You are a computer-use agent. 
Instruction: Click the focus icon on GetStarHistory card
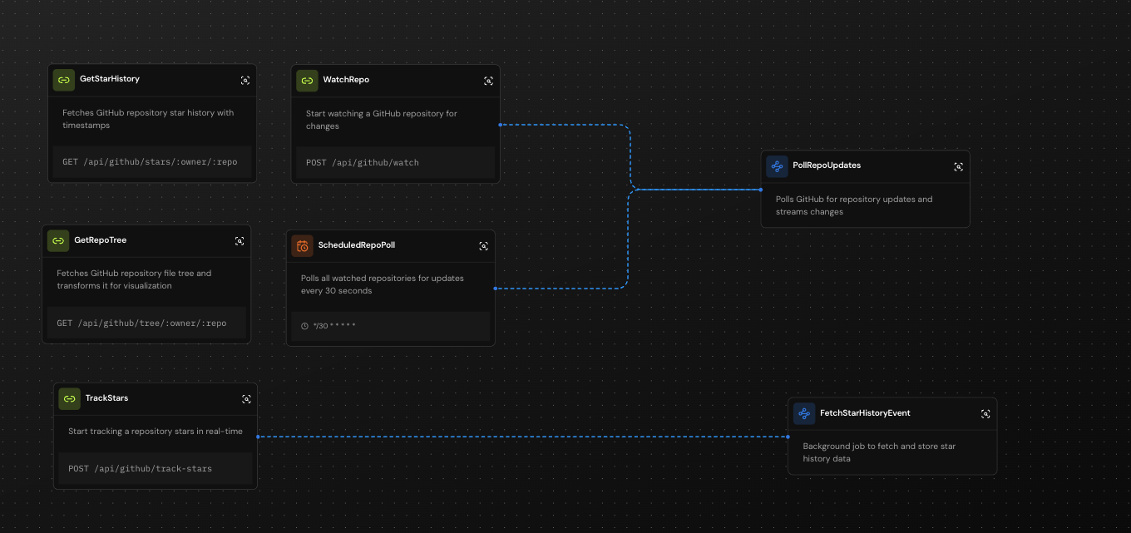coord(245,80)
